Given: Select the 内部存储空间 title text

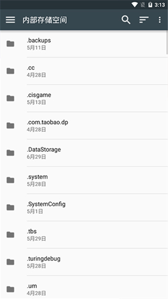Looking at the screenshot, I should [45, 20].
